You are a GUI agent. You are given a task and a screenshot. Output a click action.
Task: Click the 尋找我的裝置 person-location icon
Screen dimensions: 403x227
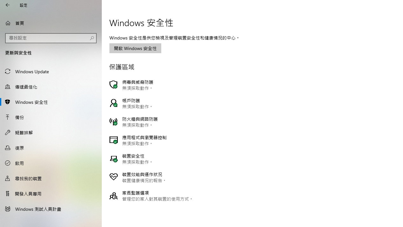8,178
